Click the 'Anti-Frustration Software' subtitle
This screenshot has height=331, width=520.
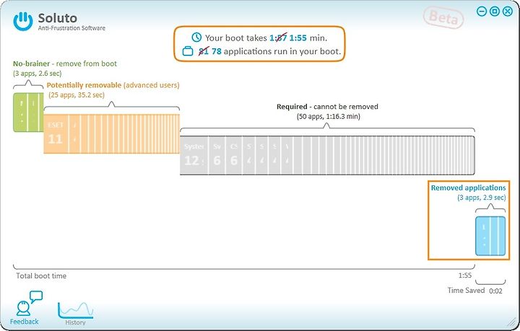click(71, 28)
